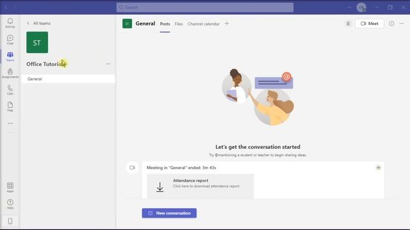Switch to the Files tab
This screenshot has height=230, width=410.
179,24
